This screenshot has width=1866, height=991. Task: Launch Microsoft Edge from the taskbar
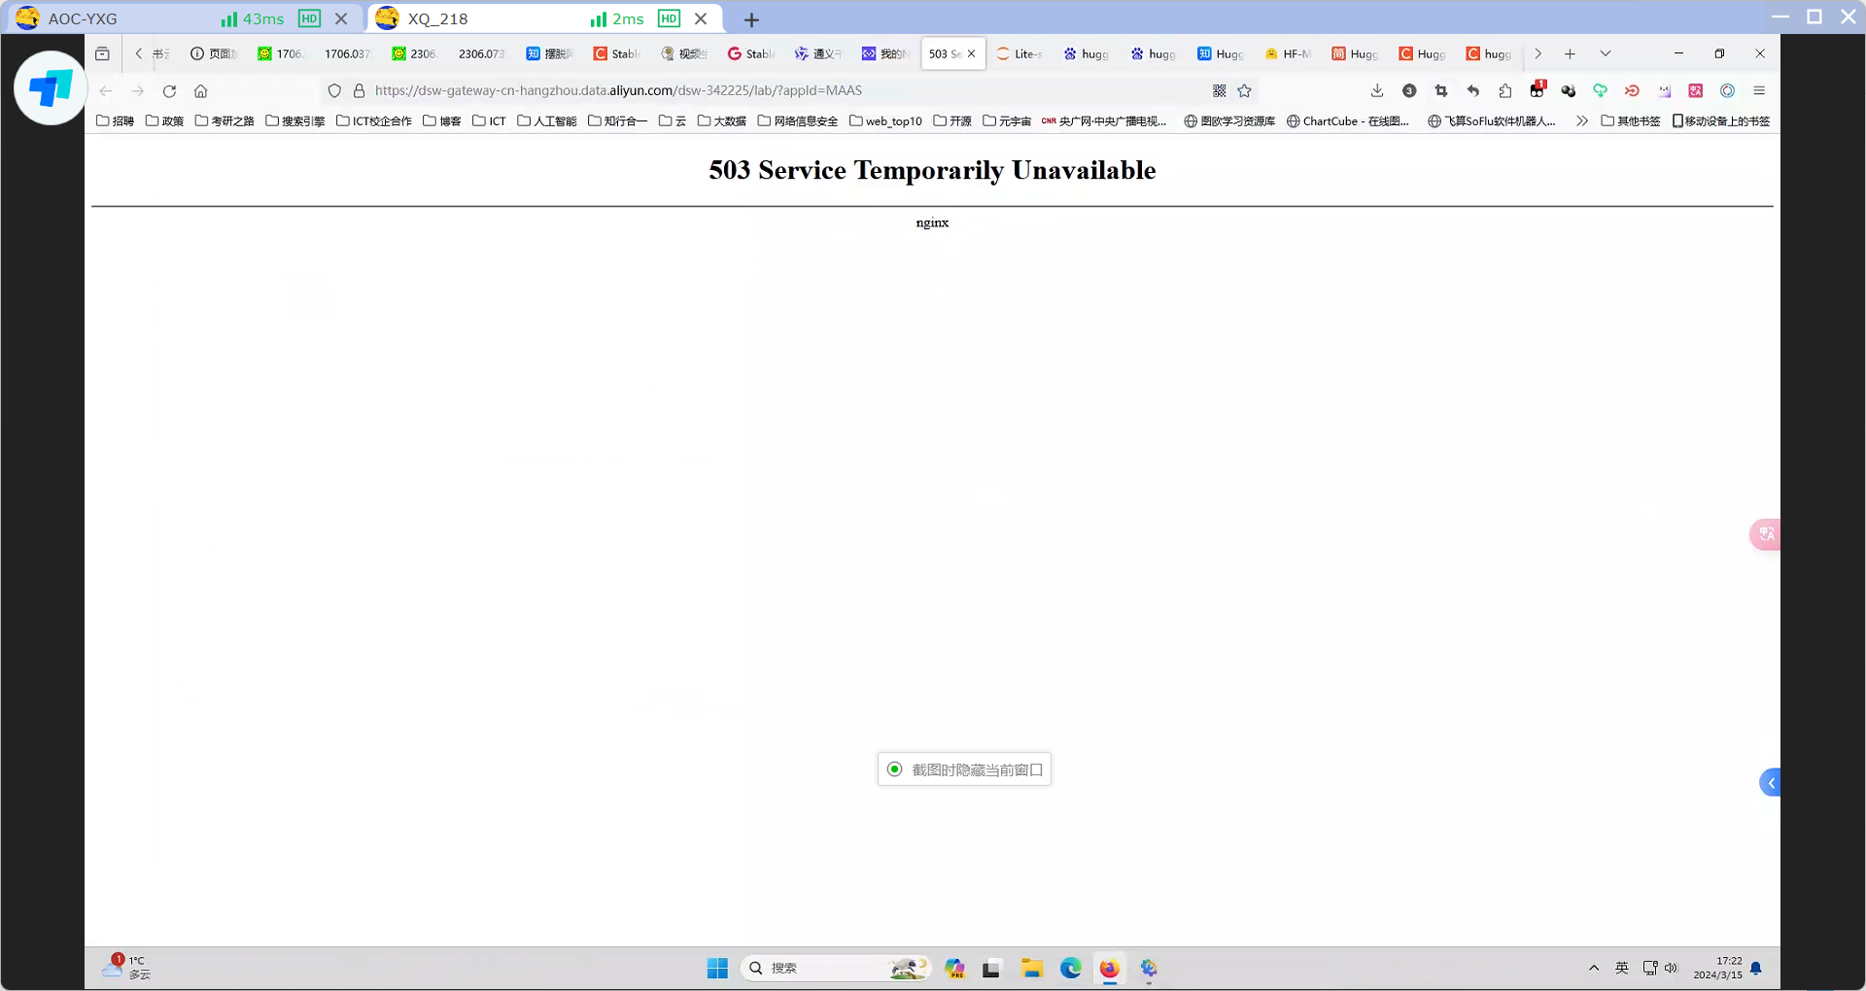[x=1071, y=968]
